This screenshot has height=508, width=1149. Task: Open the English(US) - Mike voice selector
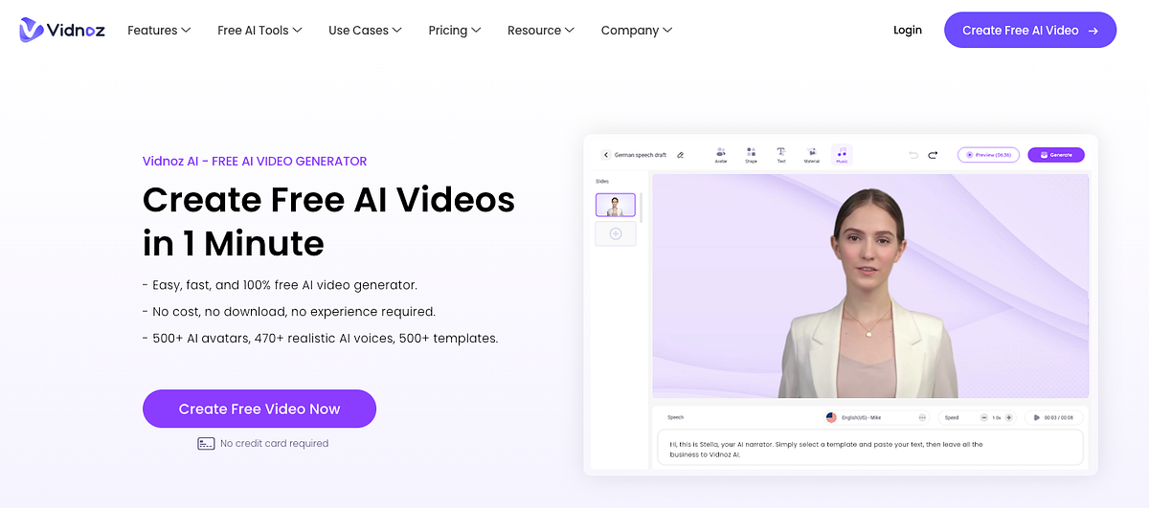[876, 417]
